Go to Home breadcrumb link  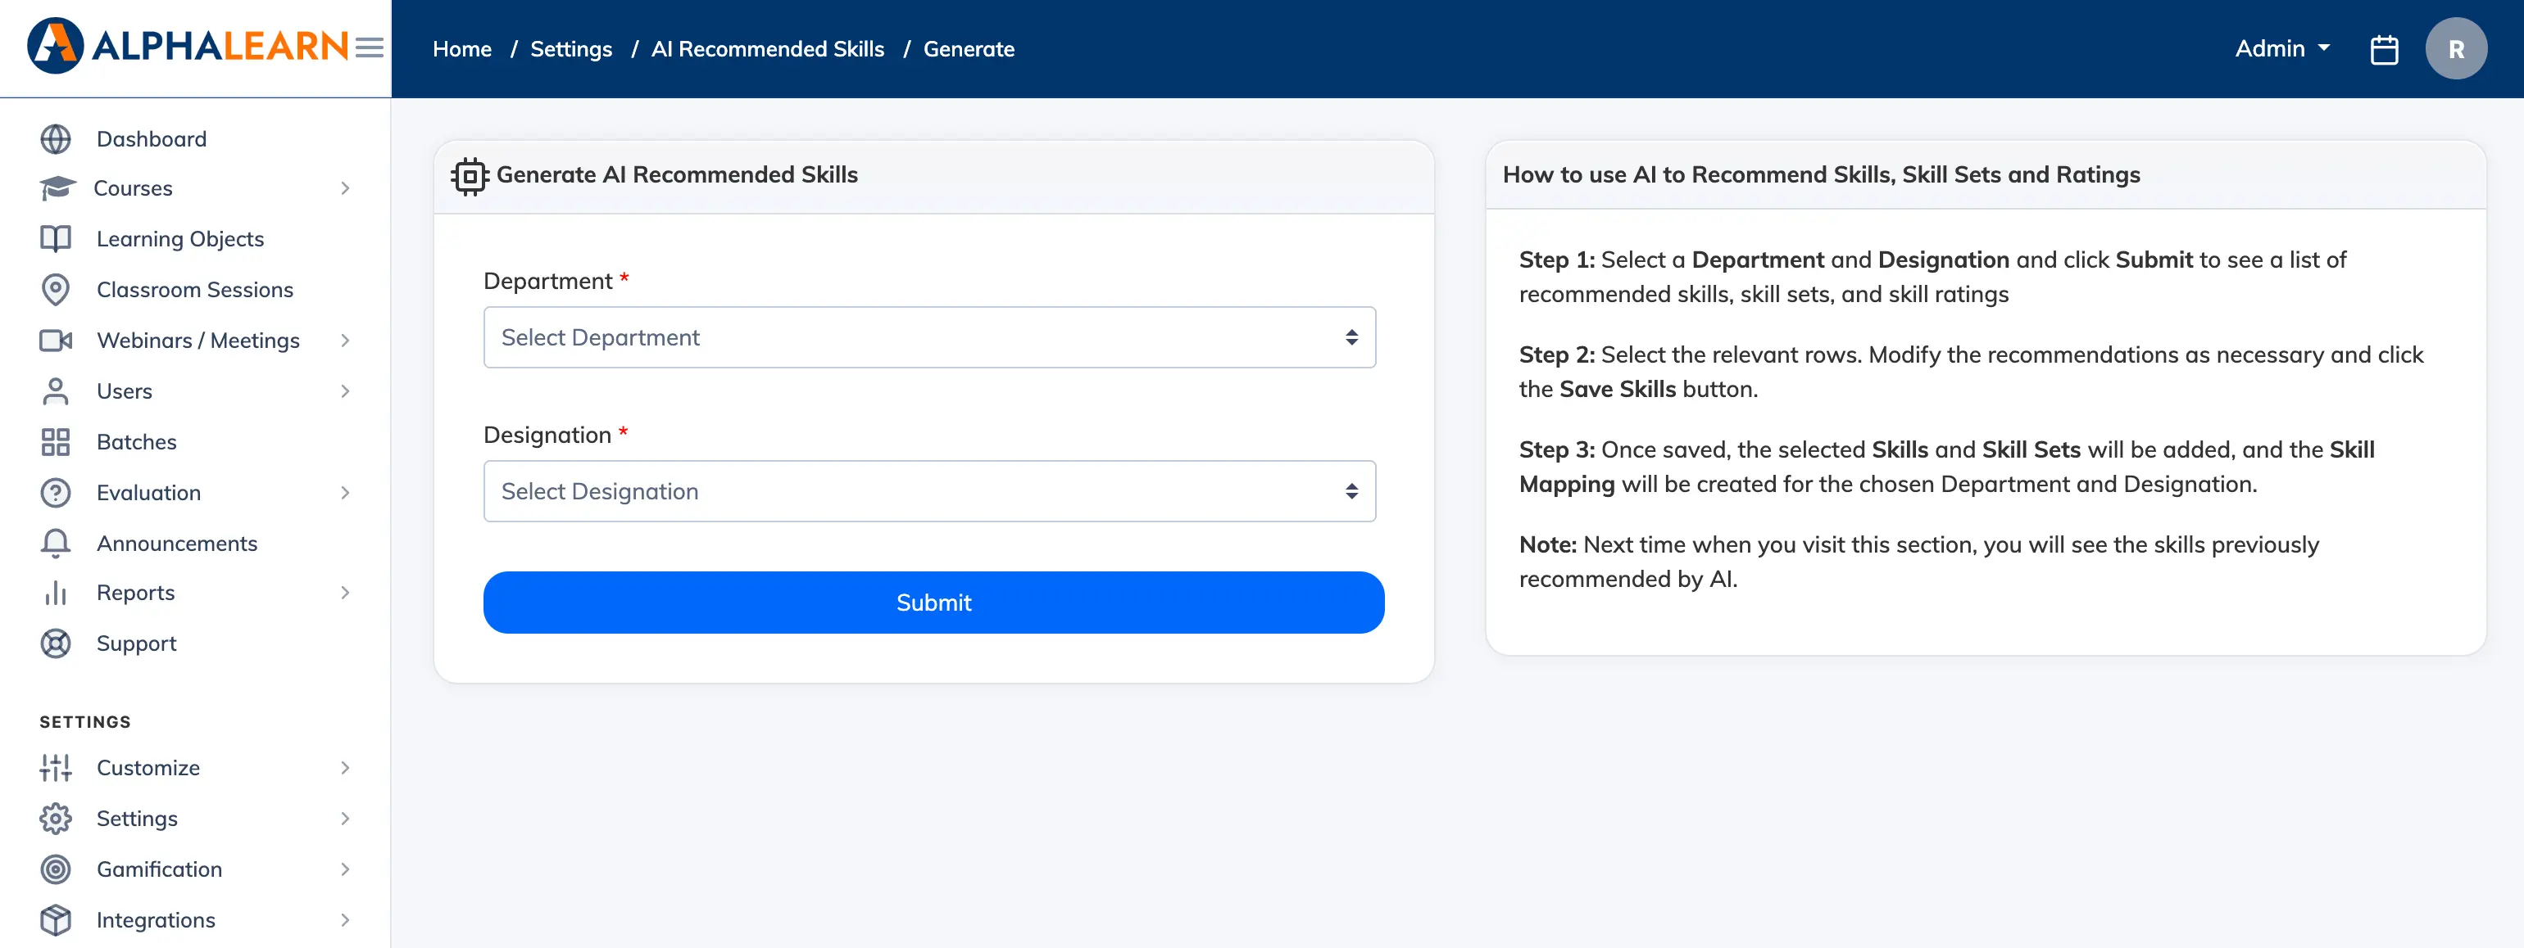pos(461,49)
